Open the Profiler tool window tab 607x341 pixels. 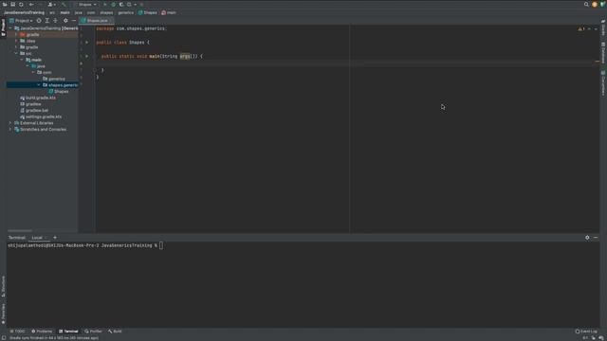coord(93,332)
